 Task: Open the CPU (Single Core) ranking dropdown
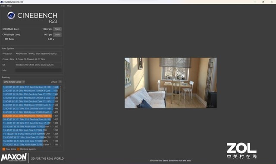coord(14,82)
